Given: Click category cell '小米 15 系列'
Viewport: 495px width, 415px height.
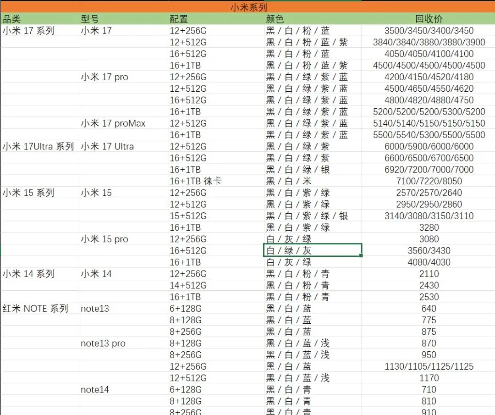Looking at the screenshot, I should point(39,193).
